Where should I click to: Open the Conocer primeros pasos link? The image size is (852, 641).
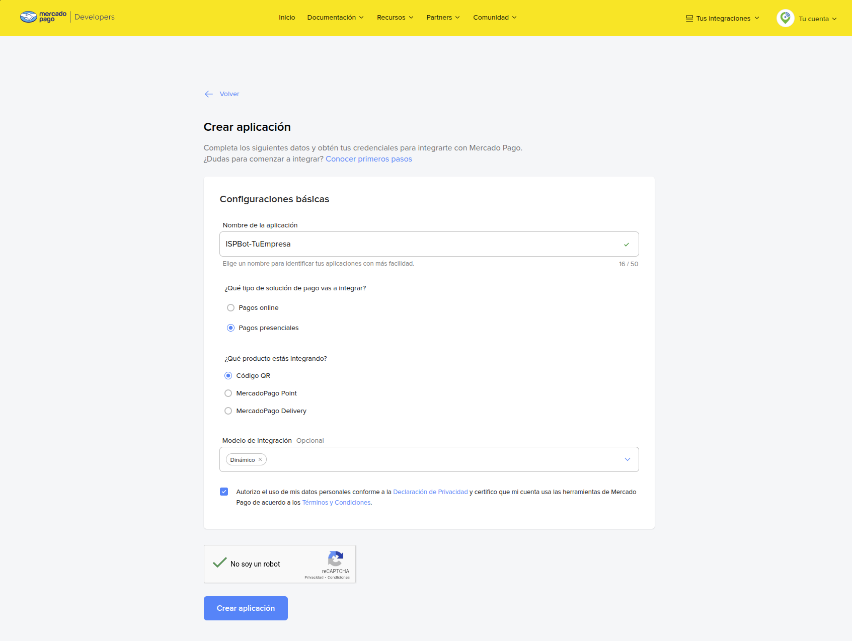click(368, 159)
